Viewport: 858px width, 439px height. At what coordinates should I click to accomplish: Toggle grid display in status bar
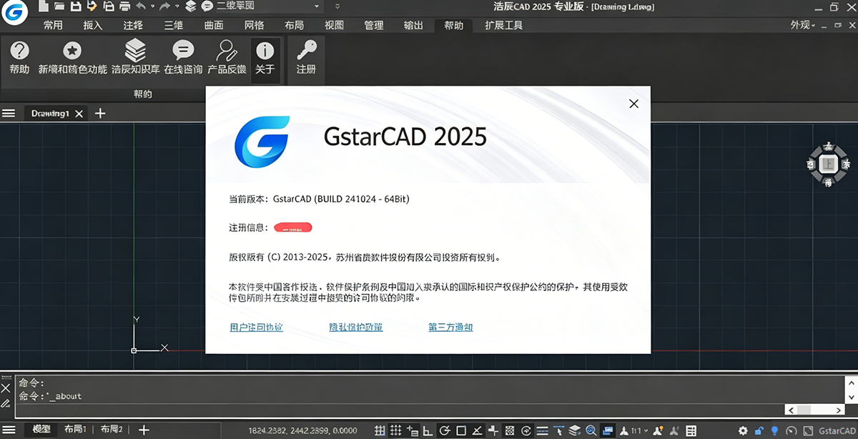380,430
